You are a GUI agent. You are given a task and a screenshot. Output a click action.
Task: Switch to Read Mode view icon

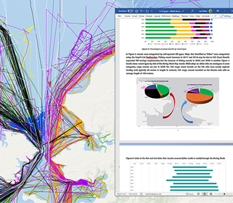tap(199, 194)
